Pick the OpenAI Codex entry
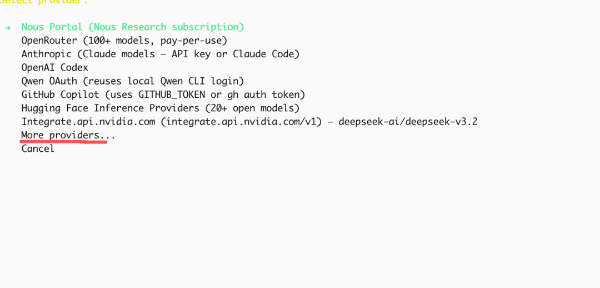The height and width of the screenshot is (288, 600). [x=54, y=67]
